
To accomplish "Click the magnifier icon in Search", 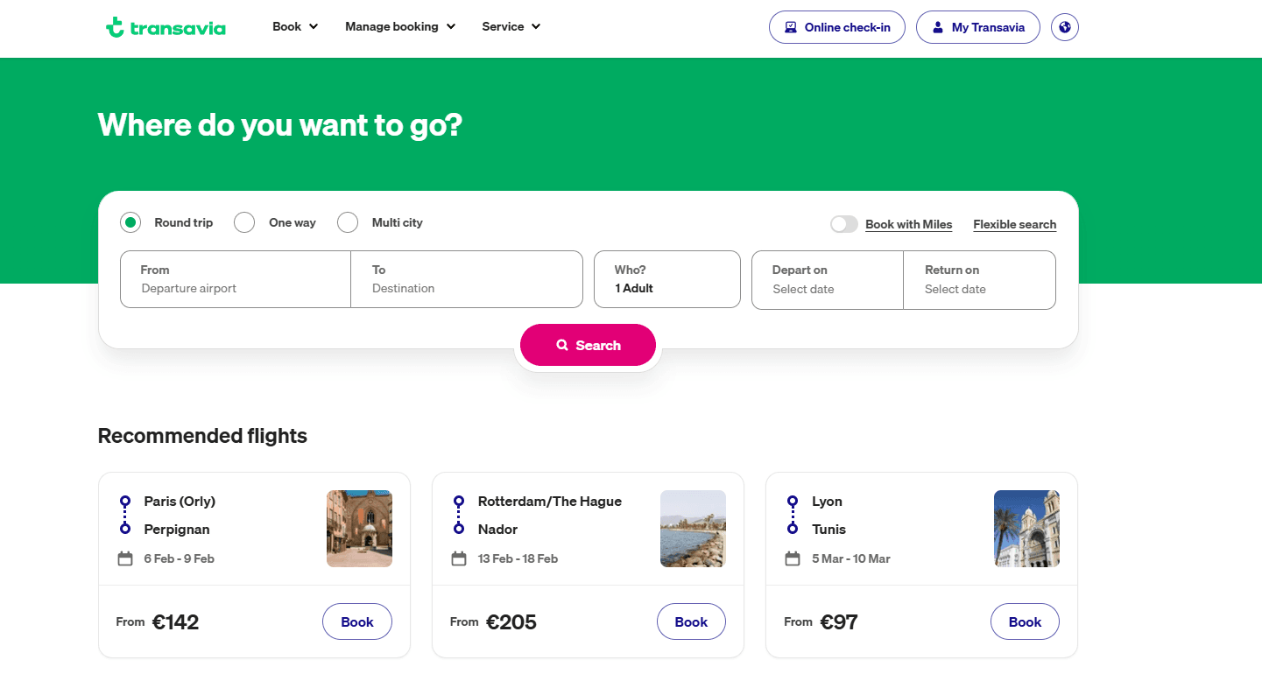I will [562, 346].
